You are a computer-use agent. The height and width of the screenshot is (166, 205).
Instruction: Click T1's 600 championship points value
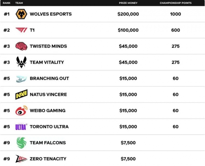click(175, 30)
